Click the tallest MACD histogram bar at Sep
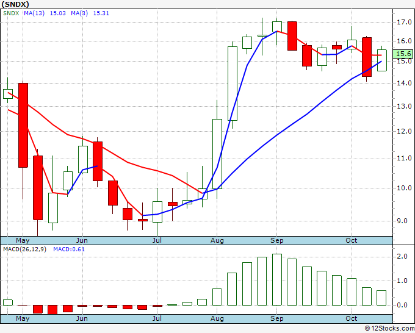The image size is (415, 333). pyautogui.click(x=277, y=279)
